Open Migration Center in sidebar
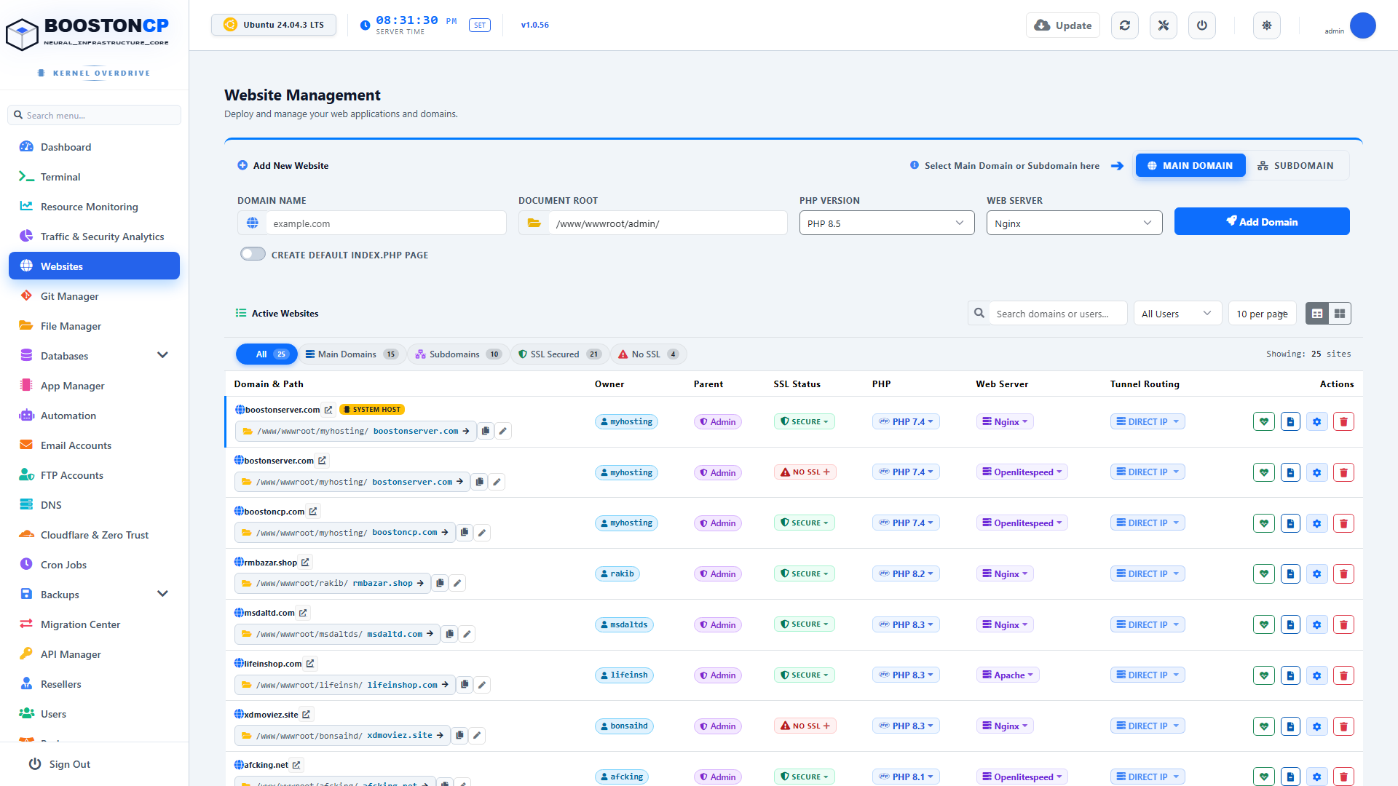 point(94,624)
